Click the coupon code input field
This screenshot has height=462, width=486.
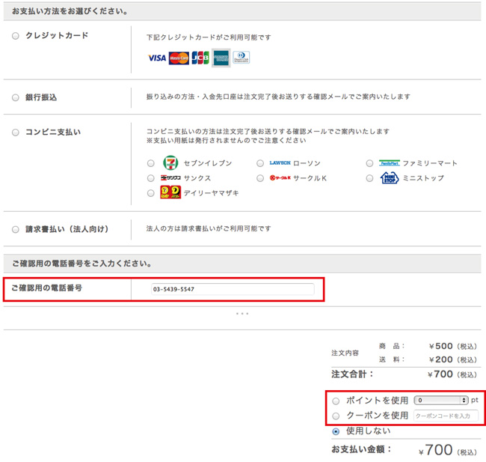pos(445,416)
